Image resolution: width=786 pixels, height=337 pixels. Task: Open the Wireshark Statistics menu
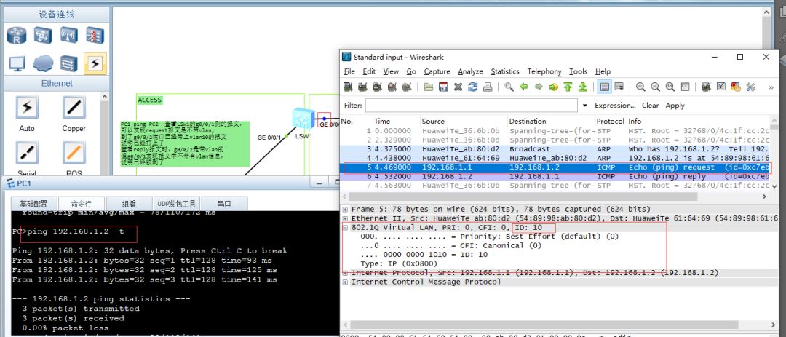[x=505, y=71]
